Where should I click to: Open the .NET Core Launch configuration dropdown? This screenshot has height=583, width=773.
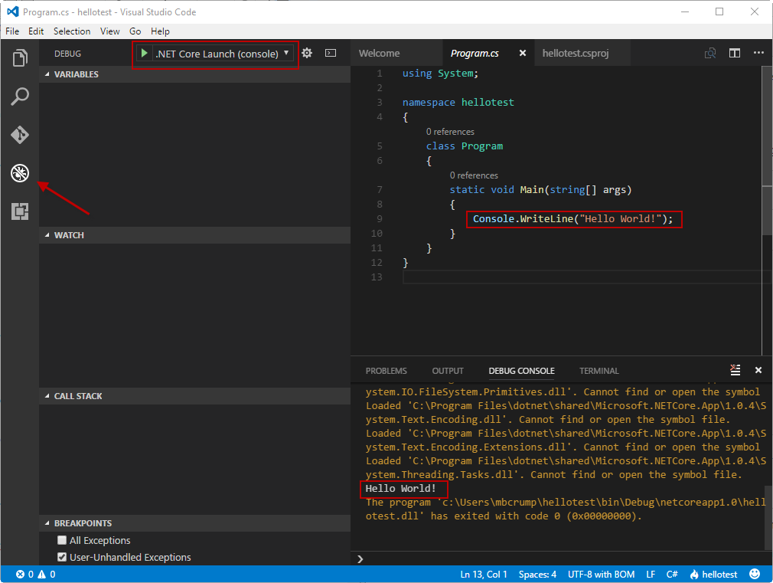click(x=286, y=52)
